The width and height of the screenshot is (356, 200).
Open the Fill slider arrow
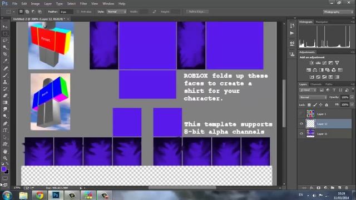click(x=352, y=105)
